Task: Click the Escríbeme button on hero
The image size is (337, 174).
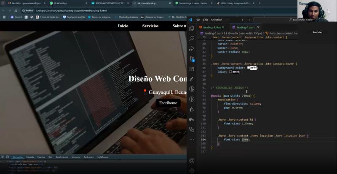Action: pos(168,103)
